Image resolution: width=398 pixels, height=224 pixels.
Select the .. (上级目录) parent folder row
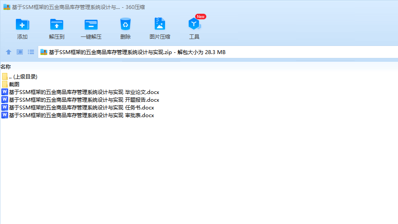point(19,76)
